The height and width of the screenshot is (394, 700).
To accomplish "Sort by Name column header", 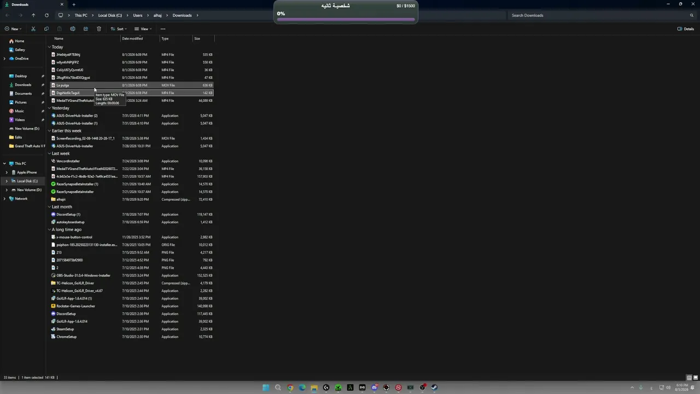I will click(x=59, y=39).
